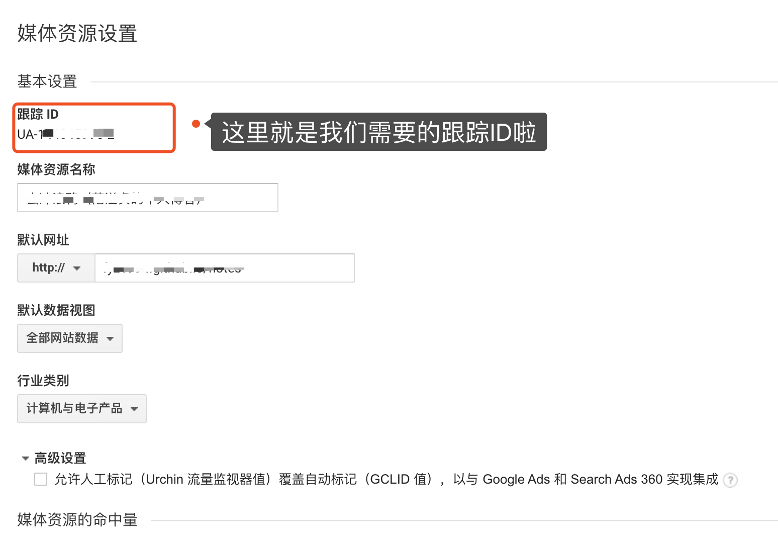Viewport: 778px width, 544px height.
Task: Click the manual tagging option description text
Action: (x=386, y=480)
